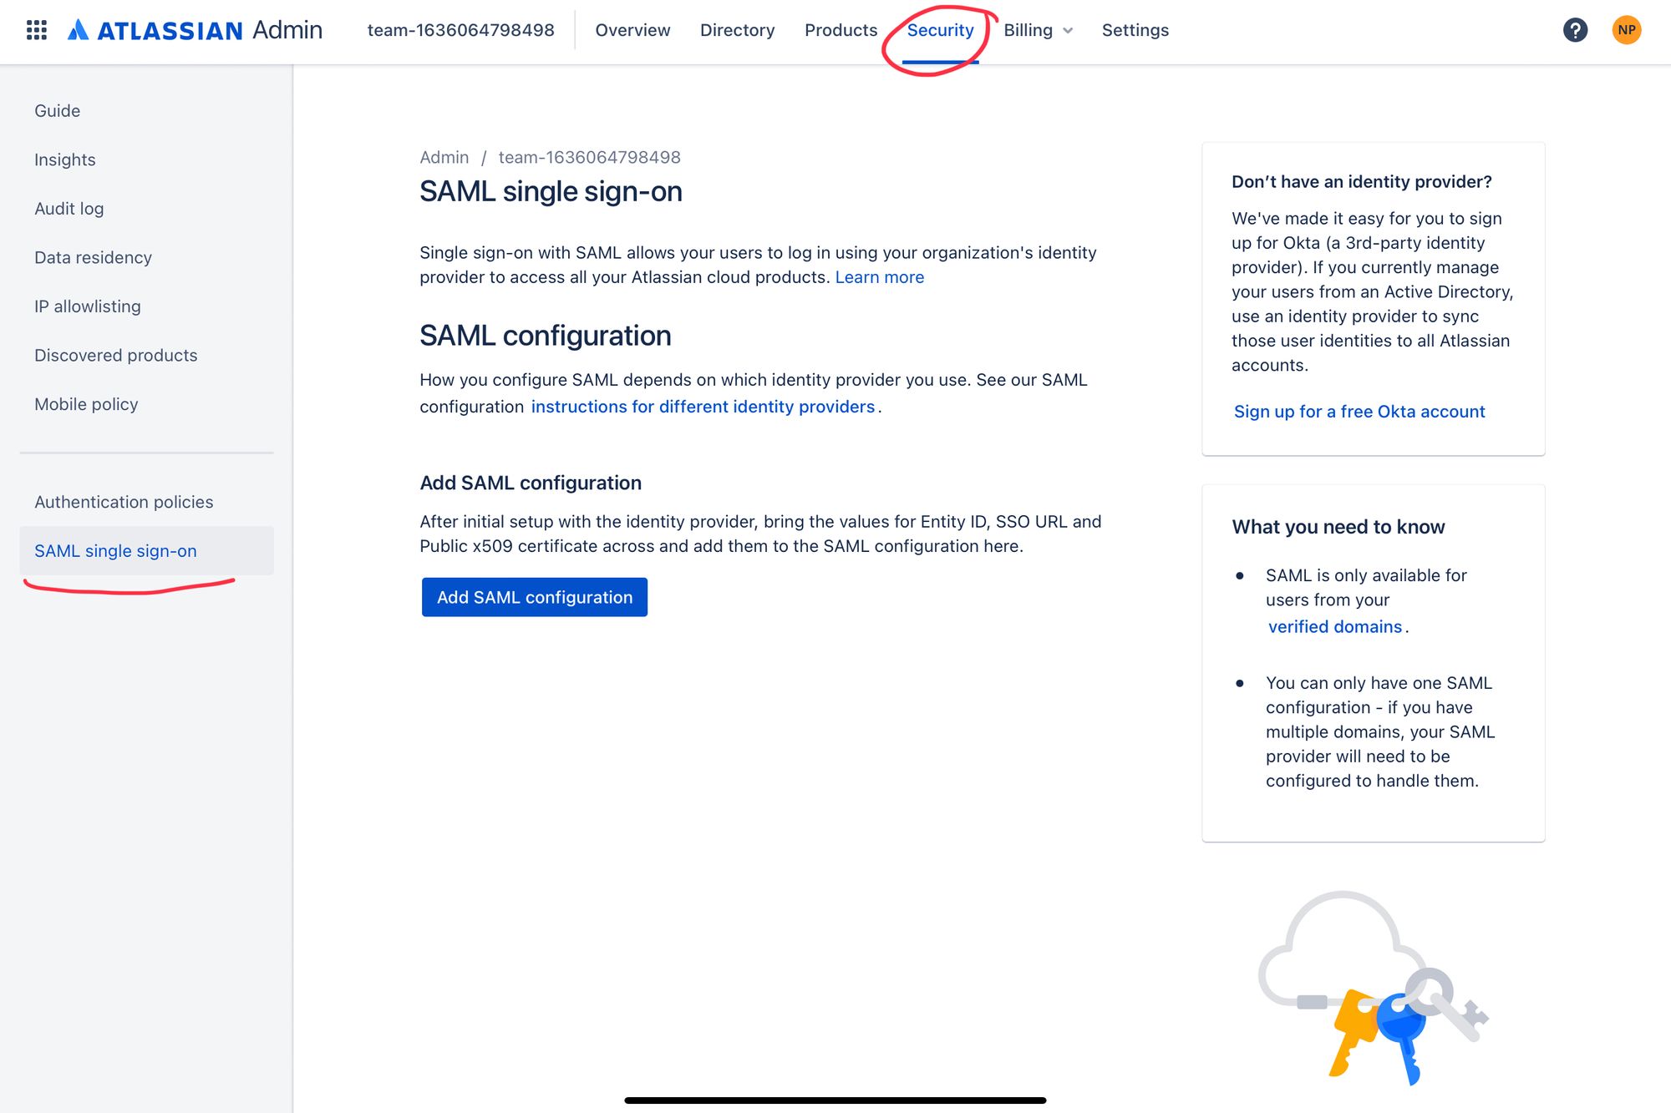Click the Admin breadcrumb link
The width and height of the screenshot is (1671, 1113).
[444, 157]
